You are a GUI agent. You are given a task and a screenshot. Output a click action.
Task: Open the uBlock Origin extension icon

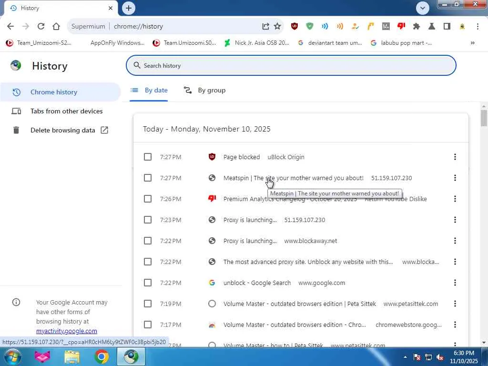pos(294,27)
